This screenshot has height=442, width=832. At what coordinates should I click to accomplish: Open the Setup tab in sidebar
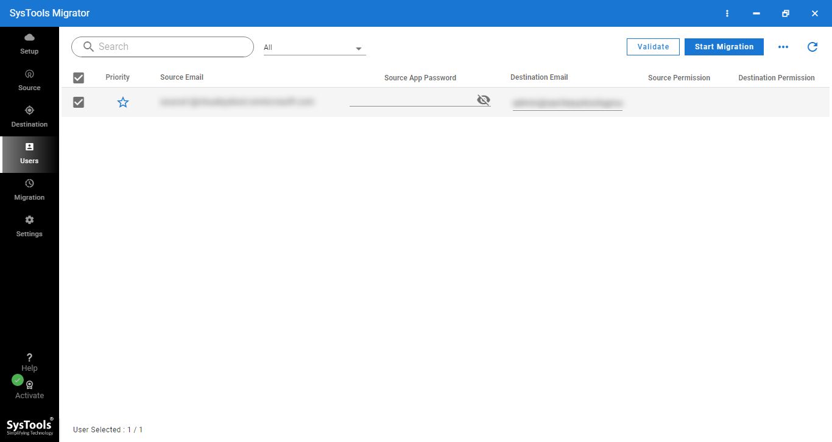29,44
